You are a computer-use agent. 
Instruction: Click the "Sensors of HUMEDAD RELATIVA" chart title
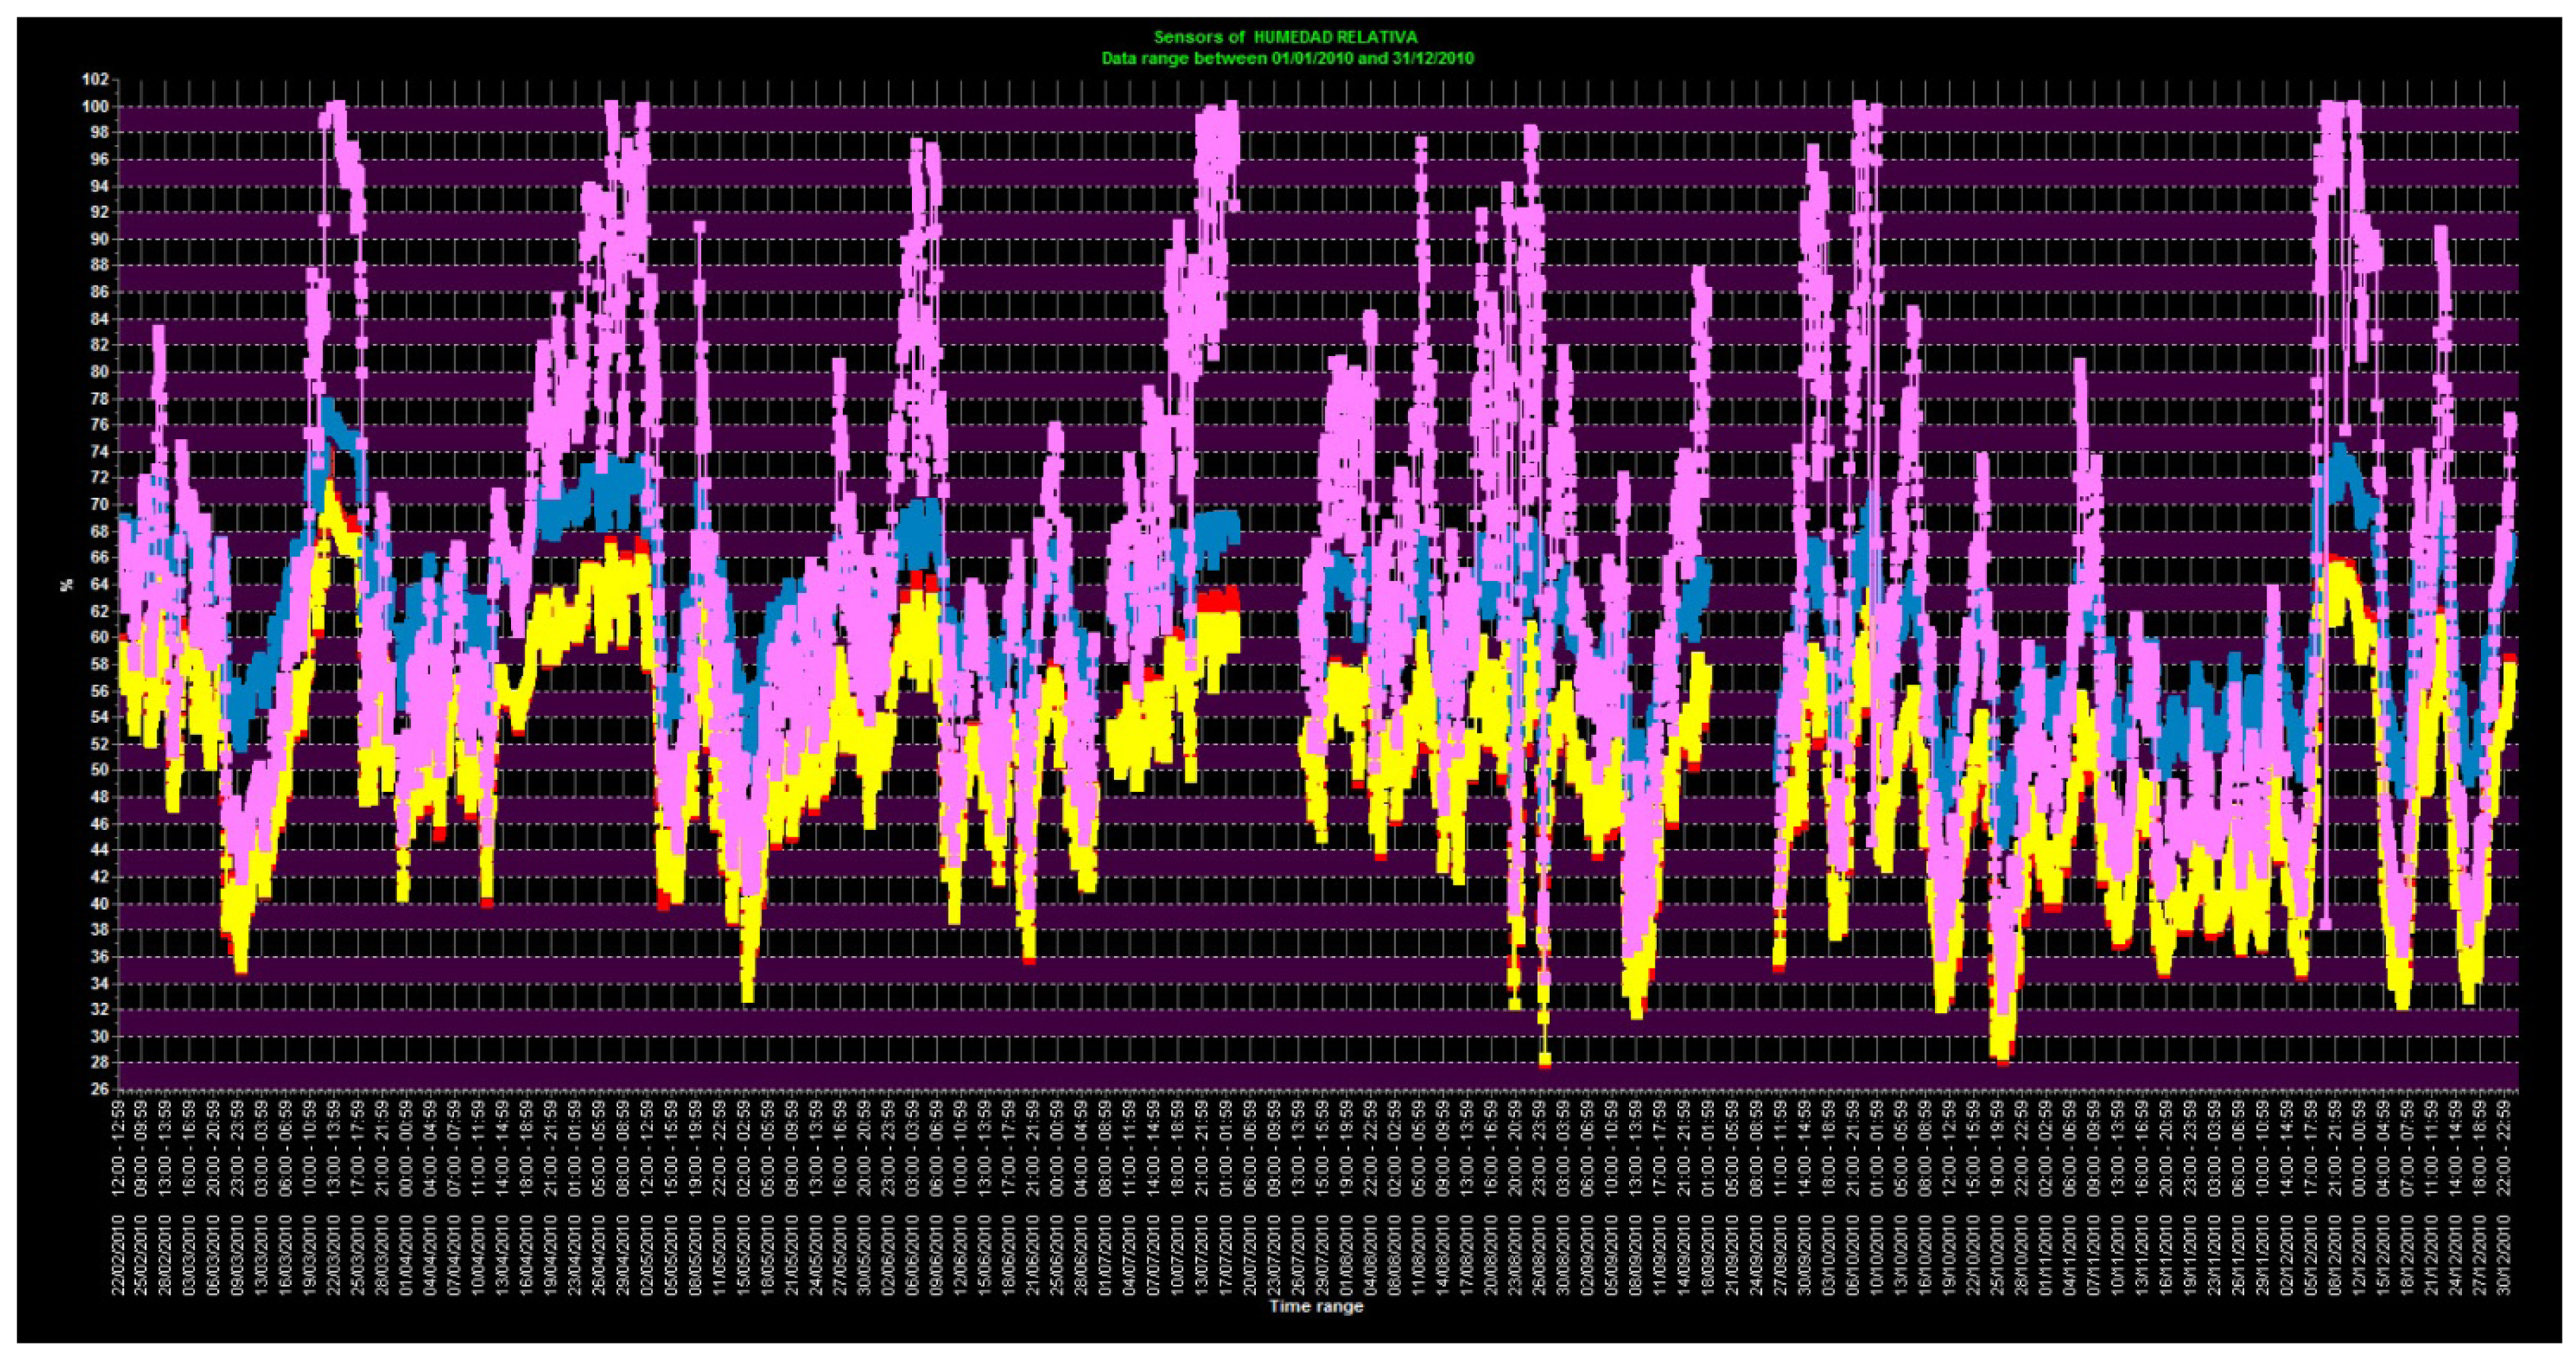1285,38
